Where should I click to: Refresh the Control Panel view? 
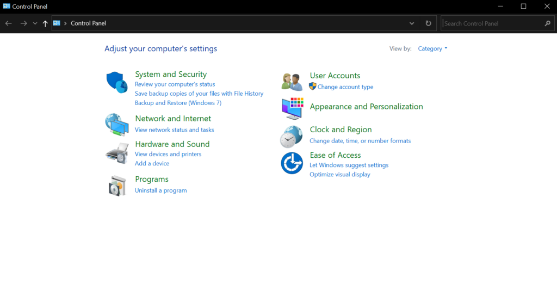click(x=429, y=23)
